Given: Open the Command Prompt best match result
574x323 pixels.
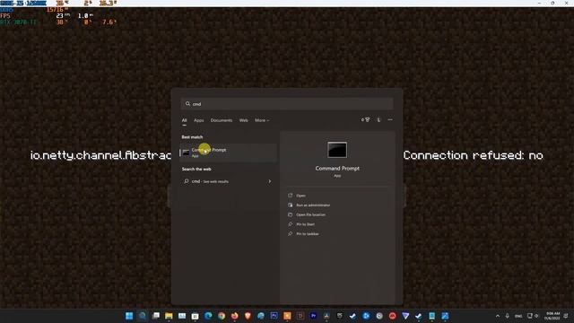Looking at the screenshot, I should 228,153.
